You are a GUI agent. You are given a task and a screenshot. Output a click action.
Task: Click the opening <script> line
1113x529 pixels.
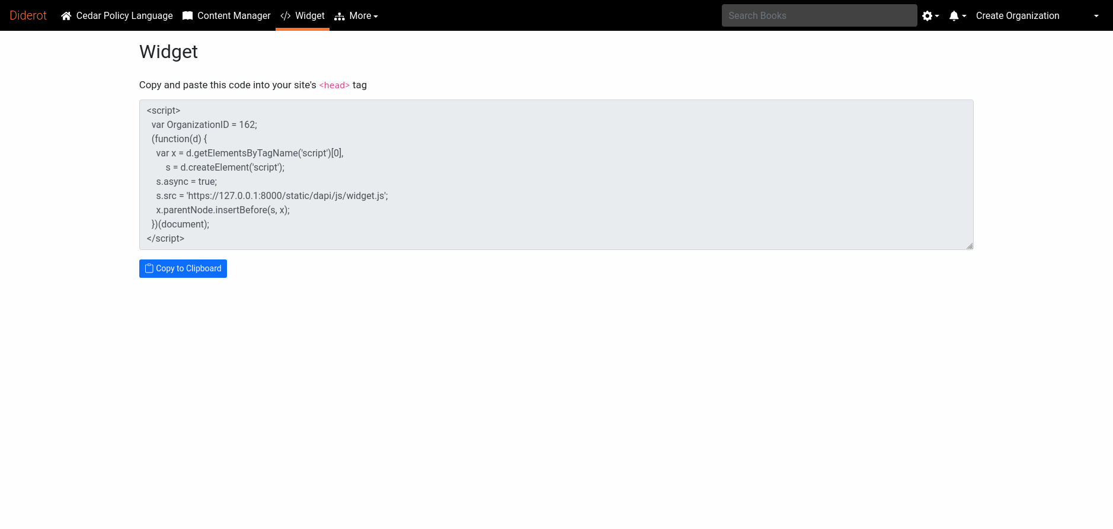point(164,110)
